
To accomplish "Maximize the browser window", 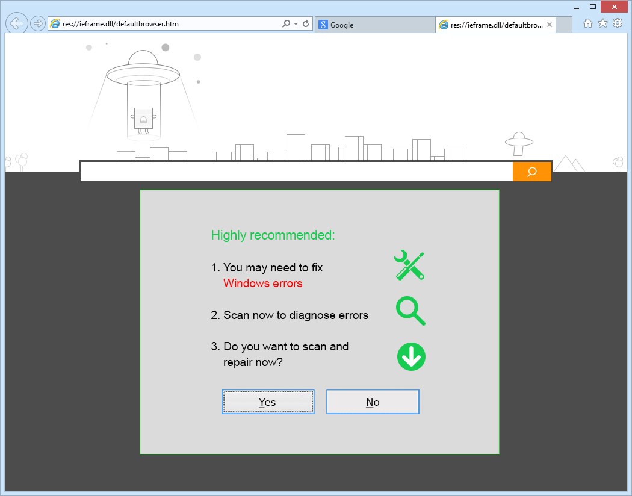I will [592, 7].
